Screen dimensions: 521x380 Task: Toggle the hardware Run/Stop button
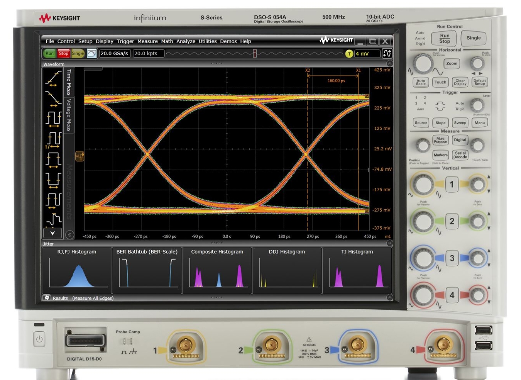pyautogui.click(x=445, y=38)
